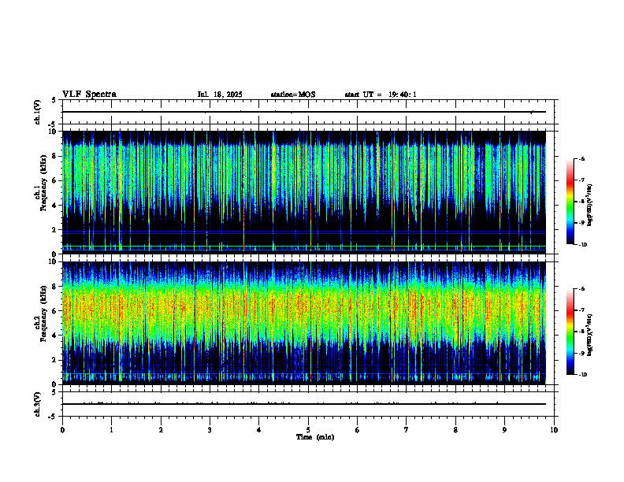Screen dimensions: 624x482
Task: Click the ch.3 voltage waveform trace
Action: click(x=303, y=404)
